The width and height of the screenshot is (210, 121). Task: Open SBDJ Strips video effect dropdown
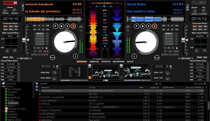tap(54, 66)
